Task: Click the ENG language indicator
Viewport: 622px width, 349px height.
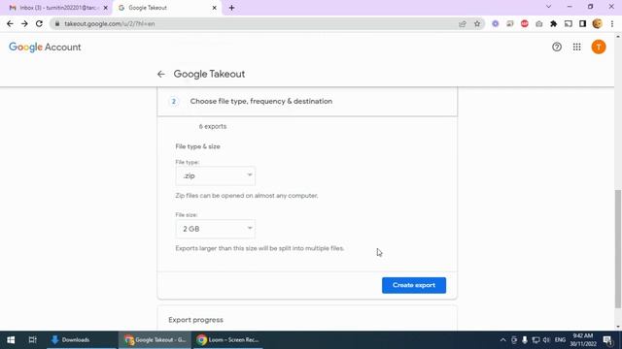Action: pyautogui.click(x=560, y=340)
